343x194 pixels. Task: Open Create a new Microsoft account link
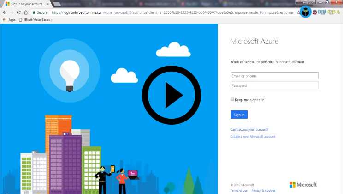click(253, 137)
